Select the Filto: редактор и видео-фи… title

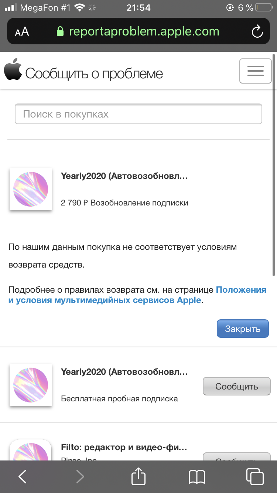(124, 448)
